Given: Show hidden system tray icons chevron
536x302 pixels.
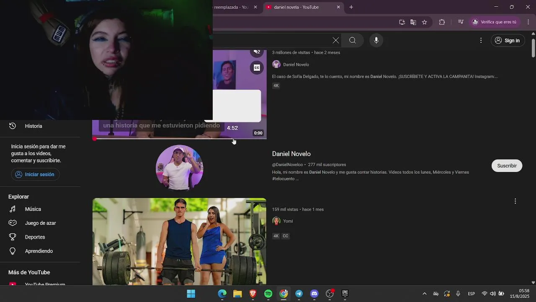Looking at the screenshot, I should pos(424,294).
